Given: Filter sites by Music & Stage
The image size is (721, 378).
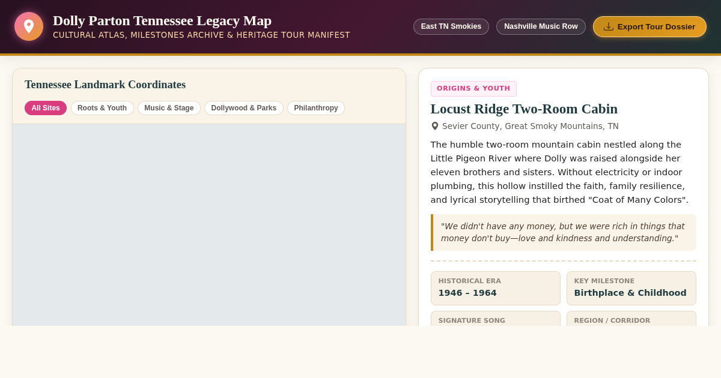Looking at the screenshot, I should (169, 108).
